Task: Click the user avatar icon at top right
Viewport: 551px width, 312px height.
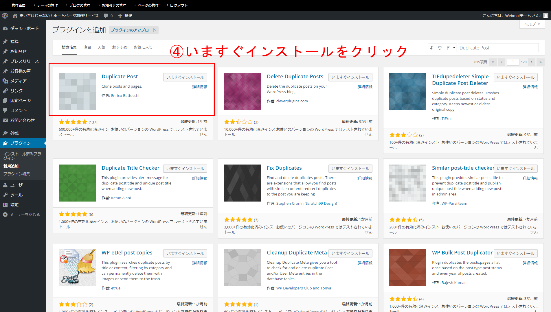Action: pyautogui.click(x=546, y=16)
